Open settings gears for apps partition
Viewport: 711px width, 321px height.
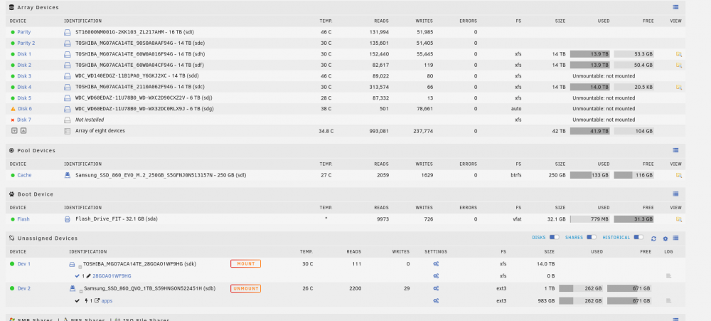tap(436, 300)
